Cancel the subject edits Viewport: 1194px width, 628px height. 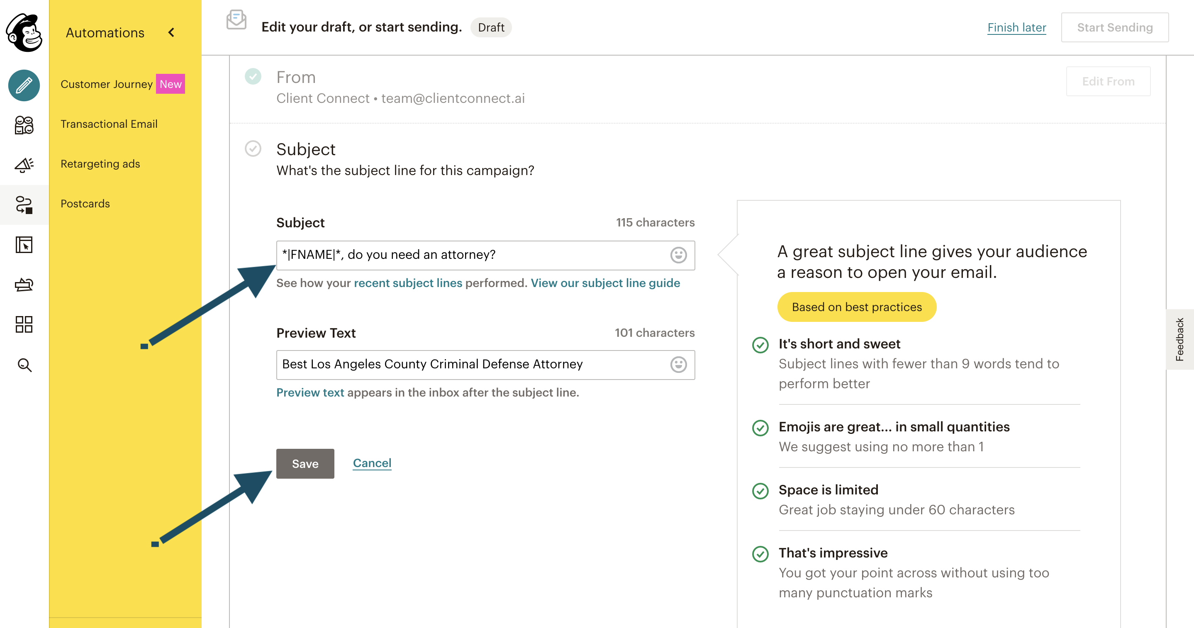(372, 463)
